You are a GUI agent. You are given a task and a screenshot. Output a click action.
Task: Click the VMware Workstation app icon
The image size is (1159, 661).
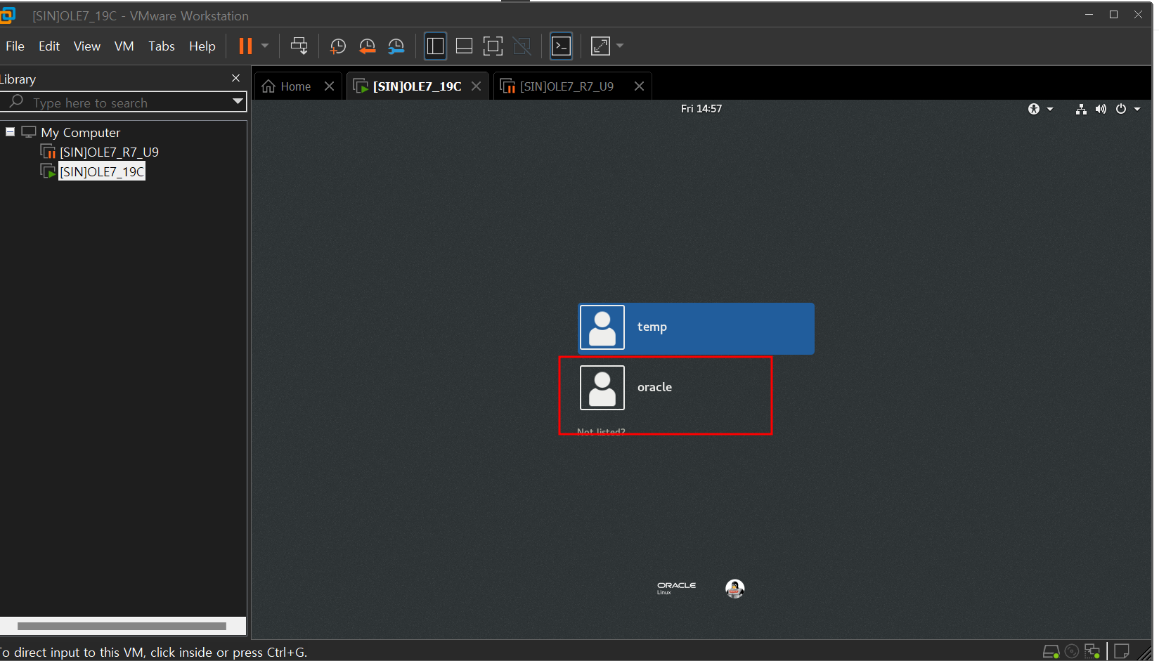point(8,15)
